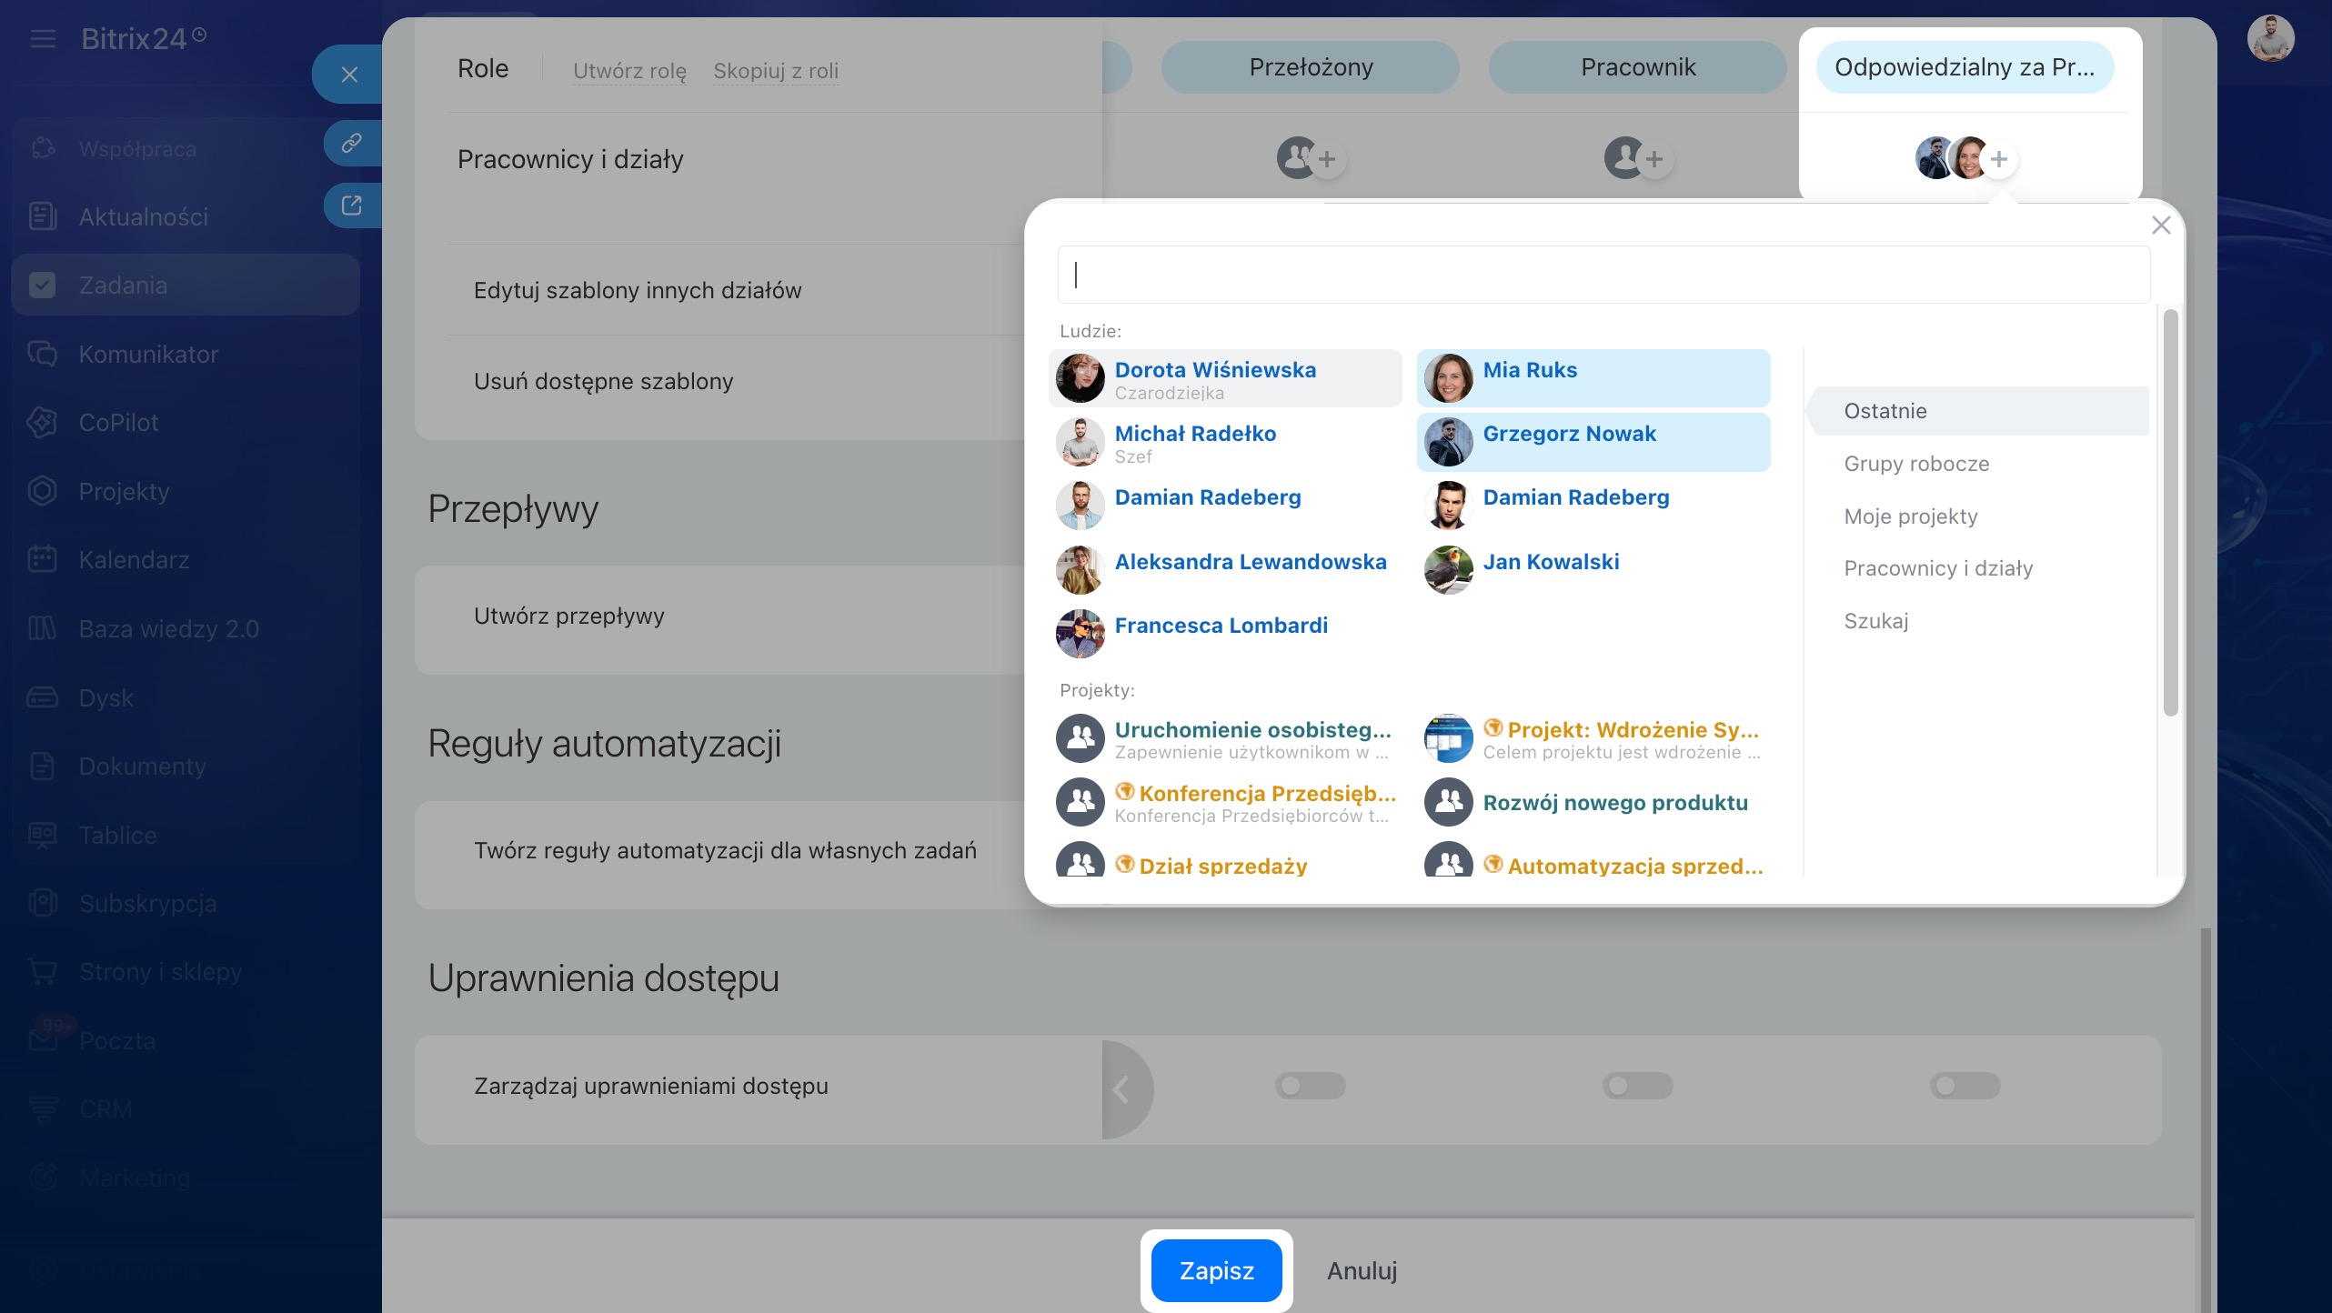Click the Baza wiedzy 2.0 icon
2332x1313 pixels.
click(x=43, y=628)
